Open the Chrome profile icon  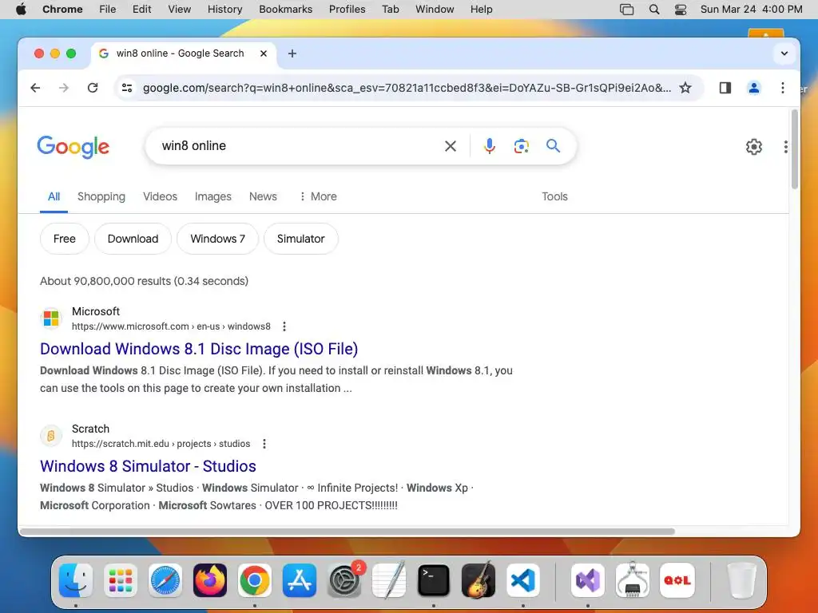(754, 88)
